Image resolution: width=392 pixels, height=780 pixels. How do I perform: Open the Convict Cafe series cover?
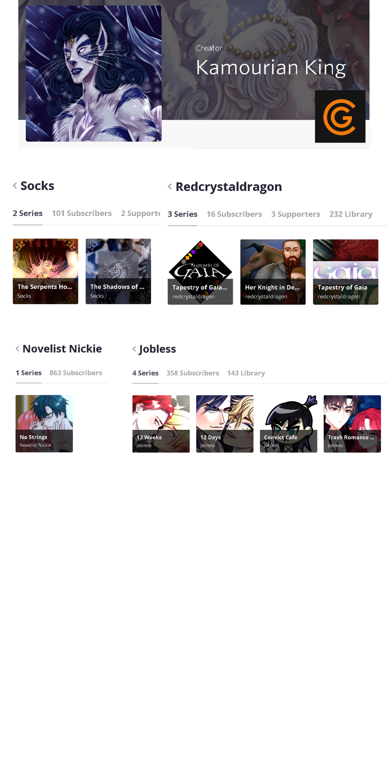point(288,424)
